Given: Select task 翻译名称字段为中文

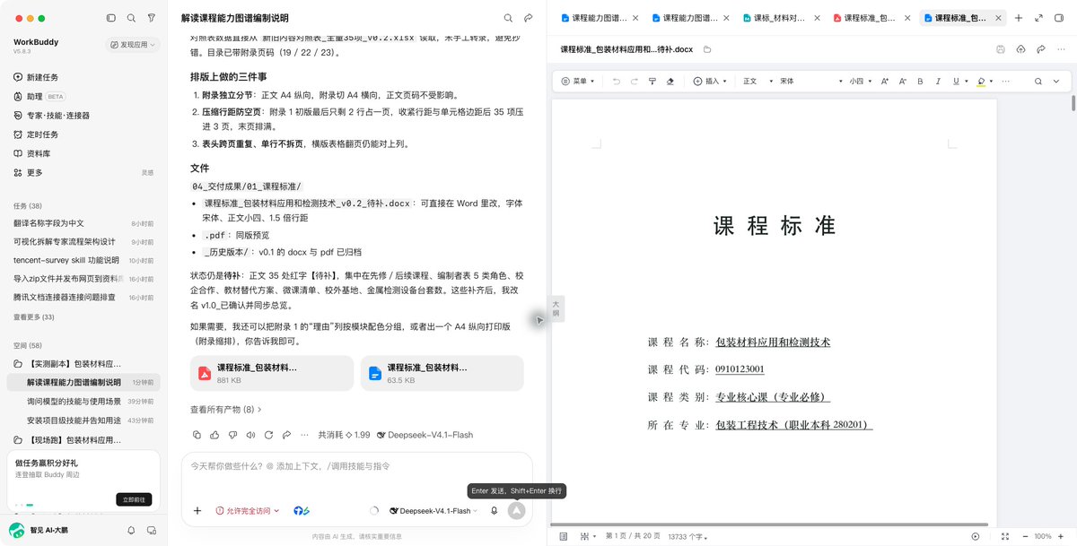Looking at the screenshot, I should click(x=83, y=223).
